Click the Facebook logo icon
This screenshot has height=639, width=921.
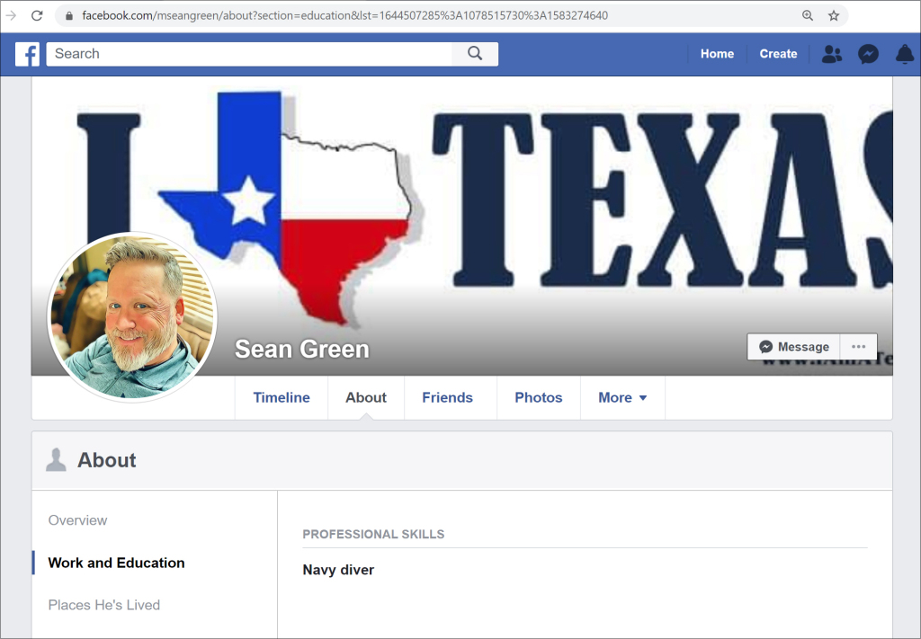click(27, 54)
